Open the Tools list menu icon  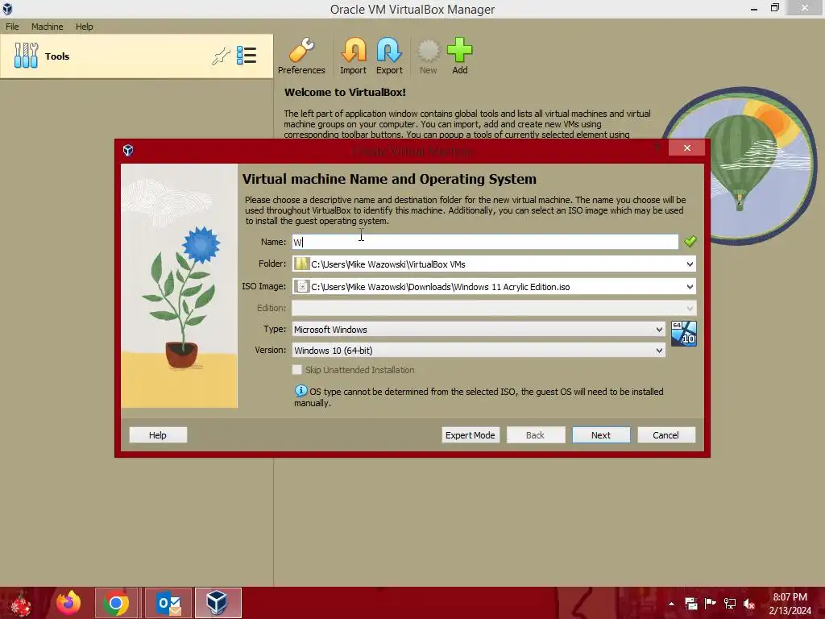(247, 56)
